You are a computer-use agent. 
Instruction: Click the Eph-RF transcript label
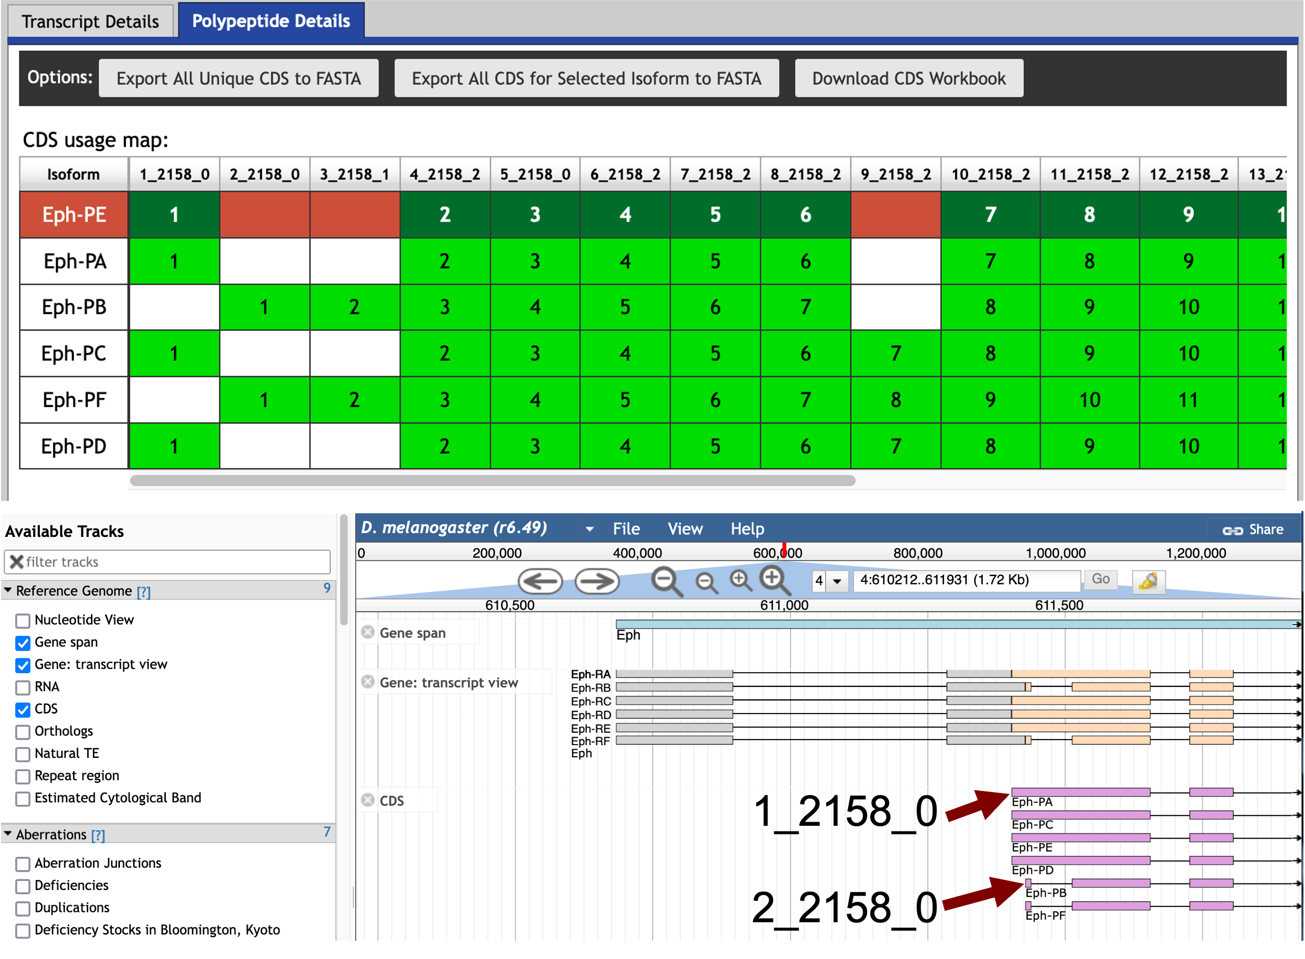coord(590,741)
